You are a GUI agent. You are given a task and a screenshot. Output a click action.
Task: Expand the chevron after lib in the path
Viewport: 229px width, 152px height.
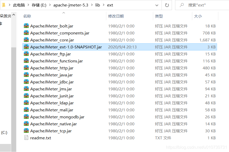(103, 5)
